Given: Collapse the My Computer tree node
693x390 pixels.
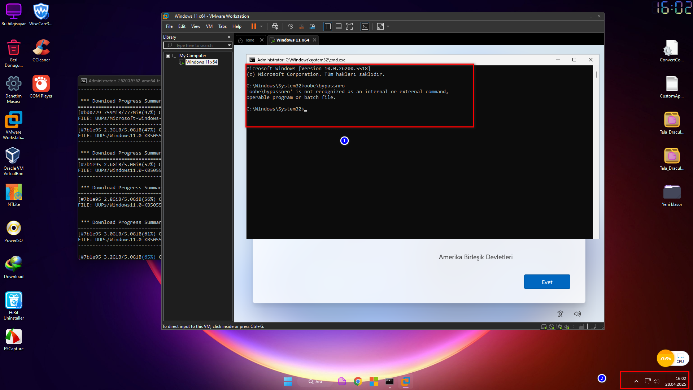Looking at the screenshot, I should 168,56.
